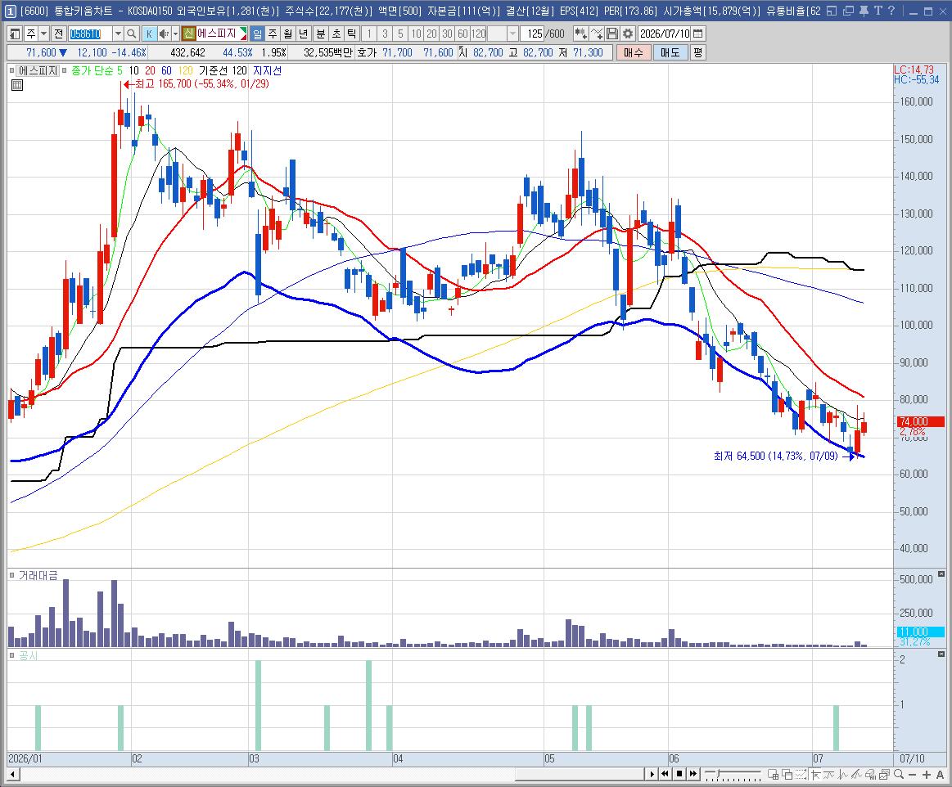Switch to the 월 monthly chart tab

coord(288,34)
